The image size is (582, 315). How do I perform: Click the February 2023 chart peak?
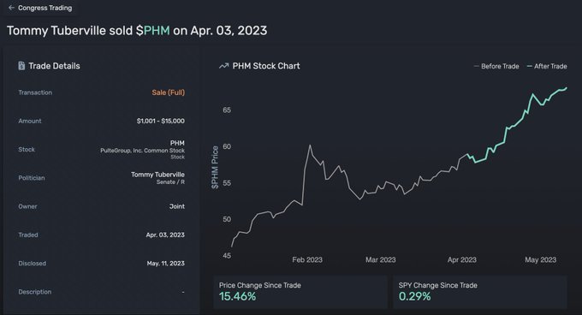310,145
